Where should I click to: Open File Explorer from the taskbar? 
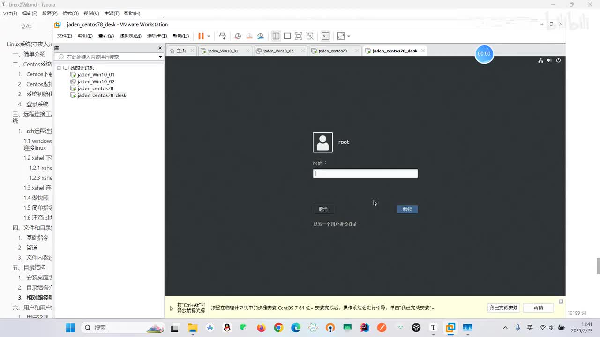(x=193, y=328)
